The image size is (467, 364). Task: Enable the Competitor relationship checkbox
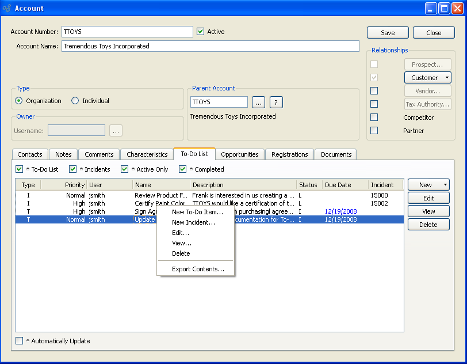pyautogui.click(x=374, y=117)
